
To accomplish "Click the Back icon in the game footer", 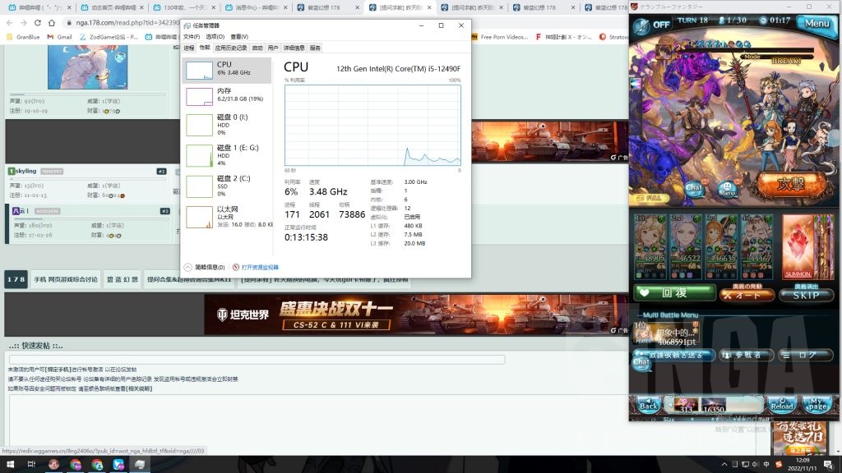I will [650, 404].
